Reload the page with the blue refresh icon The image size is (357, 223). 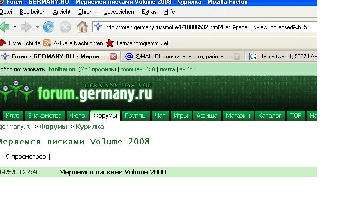pos(49,27)
